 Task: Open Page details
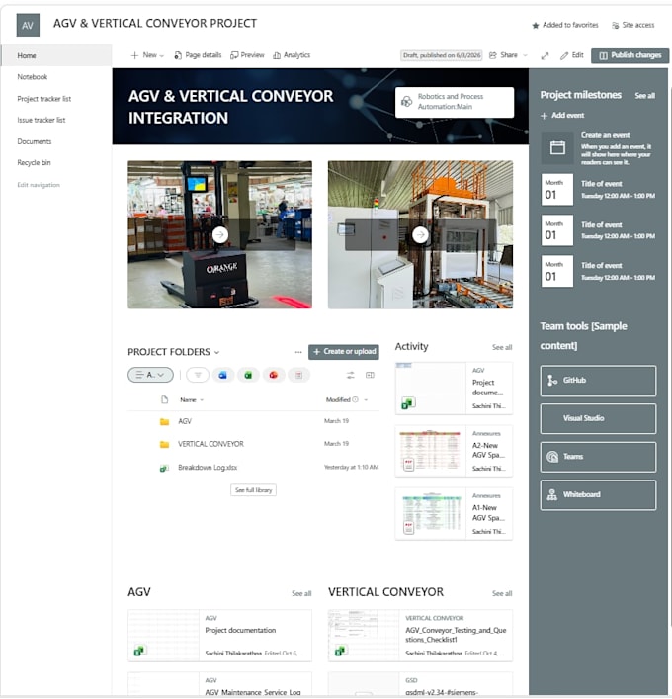(198, 55)
